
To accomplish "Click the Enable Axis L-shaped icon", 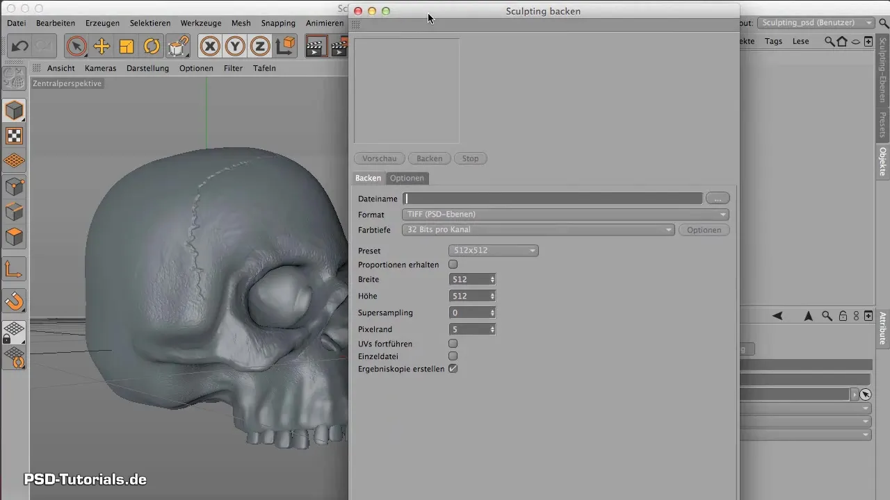I will (x=15, y=269).
